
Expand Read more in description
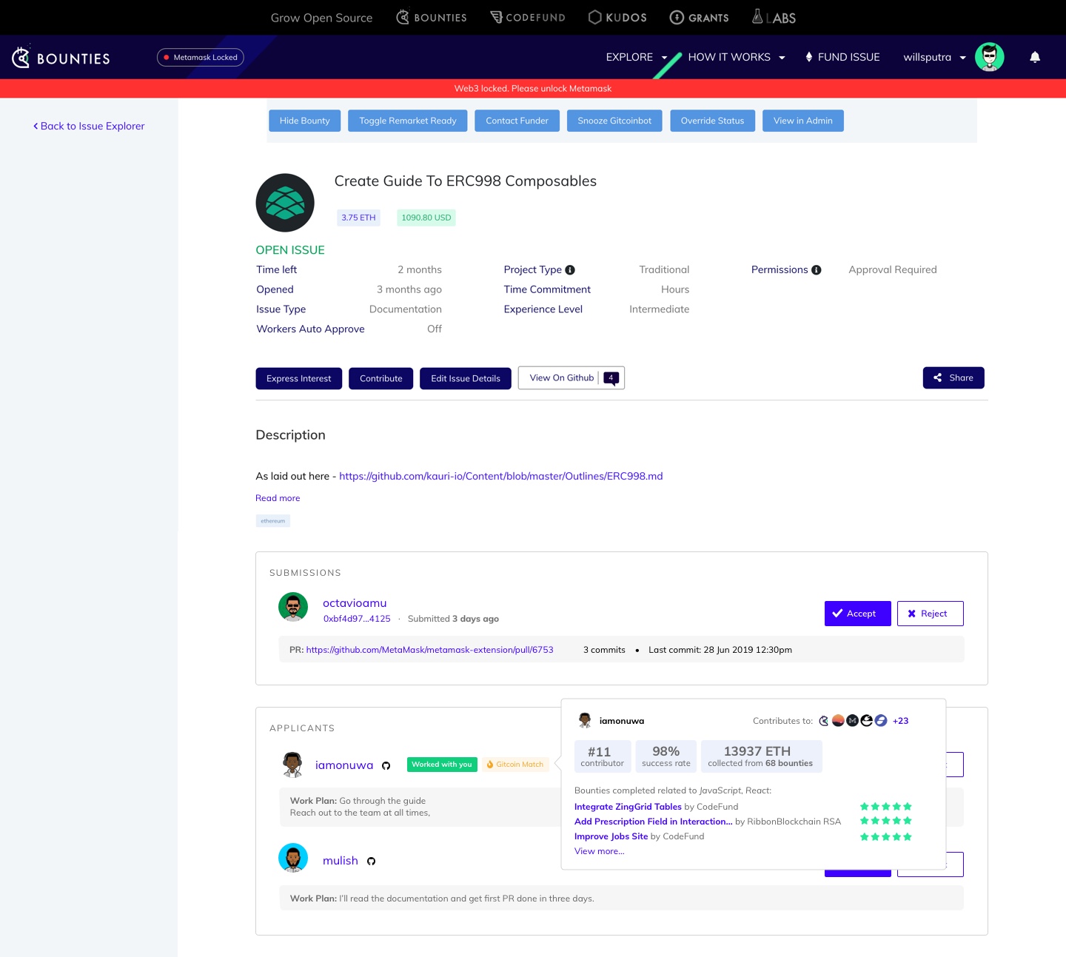point(278,498)
